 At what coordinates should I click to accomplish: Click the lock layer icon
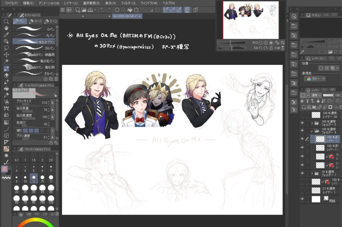click(x=318, y=101)
